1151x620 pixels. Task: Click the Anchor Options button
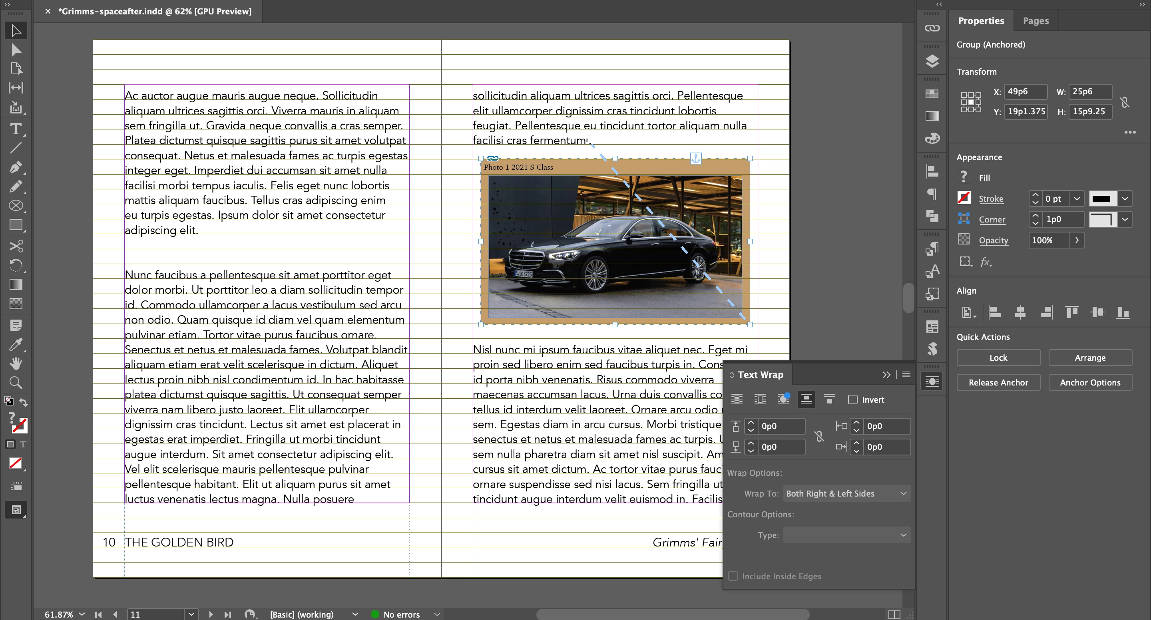click(x=1090, y=382)
